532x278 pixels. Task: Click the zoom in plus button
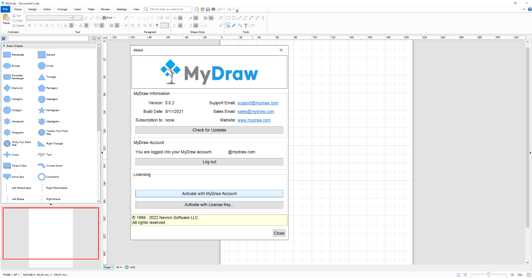pyautogui.click(x=512, y=275)
